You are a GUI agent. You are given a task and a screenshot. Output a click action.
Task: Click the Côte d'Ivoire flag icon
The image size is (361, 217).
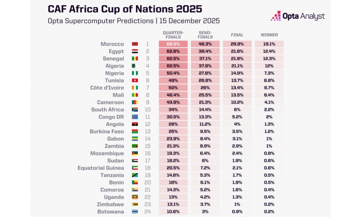135,88
